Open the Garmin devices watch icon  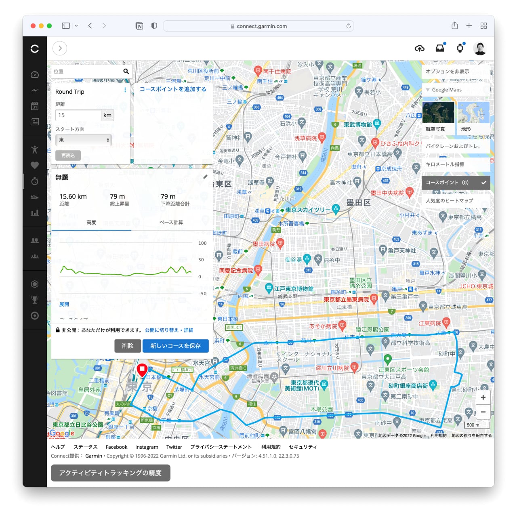pyautogui.click(x=460, y=48)
